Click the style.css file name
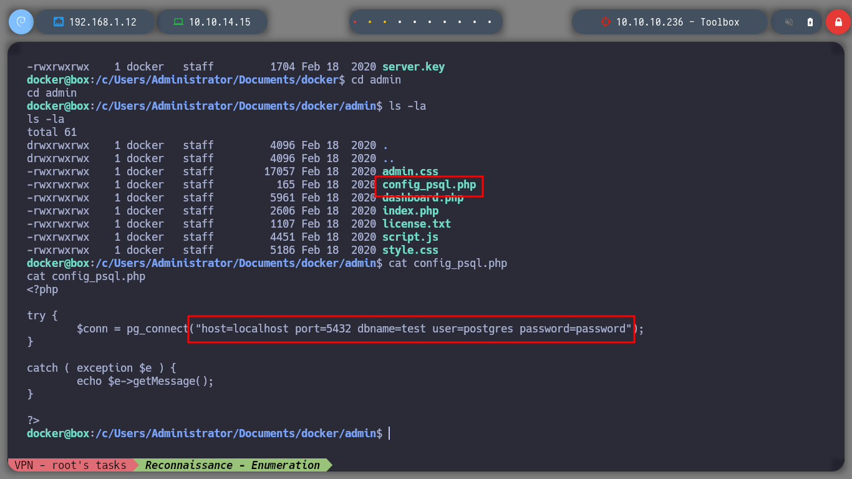 click(x=410, y=250)
